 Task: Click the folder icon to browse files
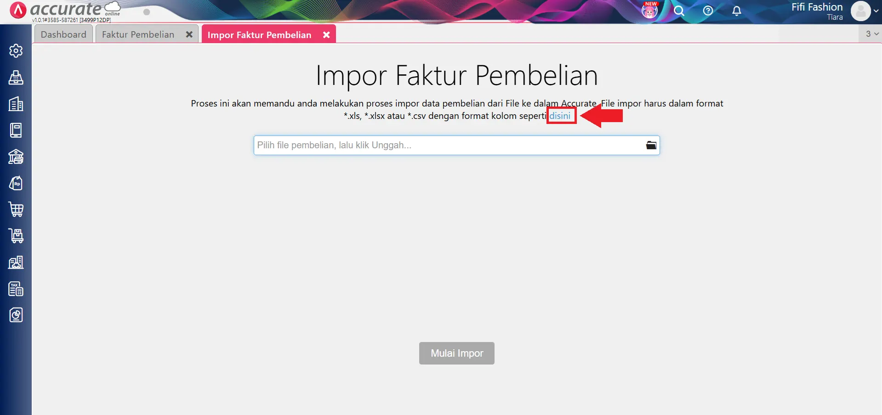(651, 145)
